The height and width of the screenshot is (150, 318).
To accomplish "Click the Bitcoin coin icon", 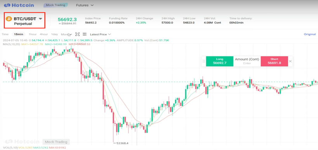I will (x=9, y=19).
